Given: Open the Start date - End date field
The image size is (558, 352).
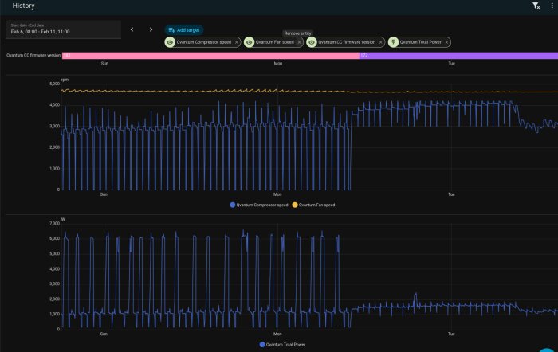Looking at the screenshot, I should 63,29.
